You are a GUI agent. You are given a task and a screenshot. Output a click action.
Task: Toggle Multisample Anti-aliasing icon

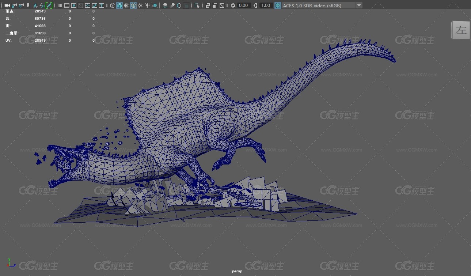click(179, 5)
